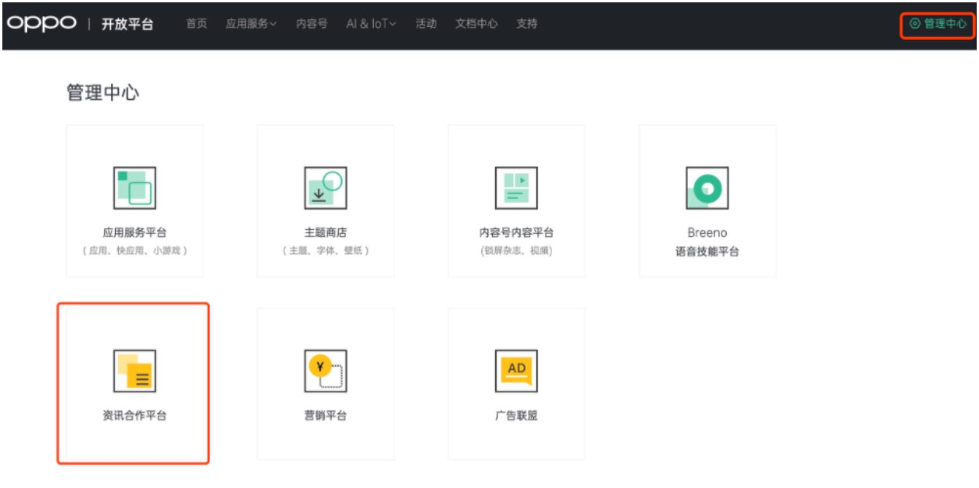Expand the 应用服务 dropdown menu
Image resolution: width=979 pixels, height=488 pixels.
(x=251, y=24)
